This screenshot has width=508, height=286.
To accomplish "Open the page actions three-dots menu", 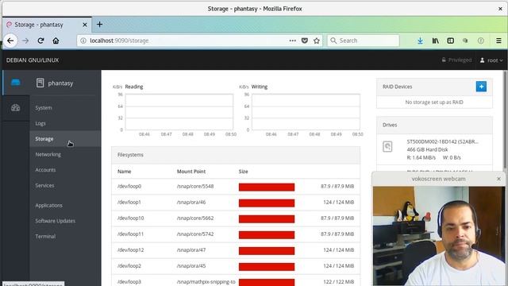I will [293, 41].
